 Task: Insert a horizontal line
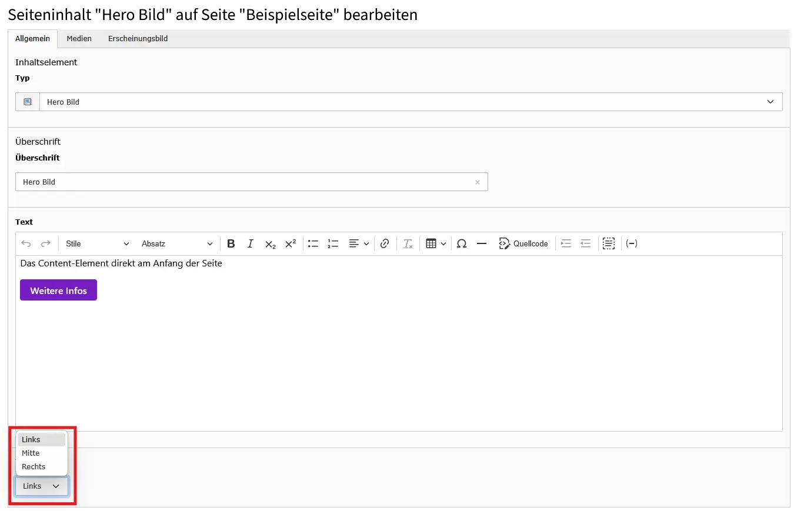click(x=481, y=243)
